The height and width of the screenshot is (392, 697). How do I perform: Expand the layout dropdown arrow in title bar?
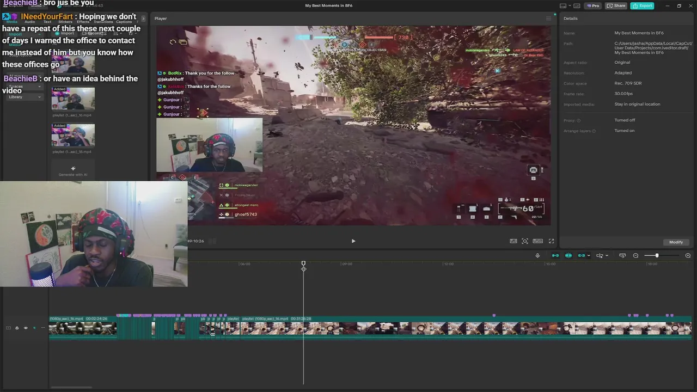[x=570, y=5]
